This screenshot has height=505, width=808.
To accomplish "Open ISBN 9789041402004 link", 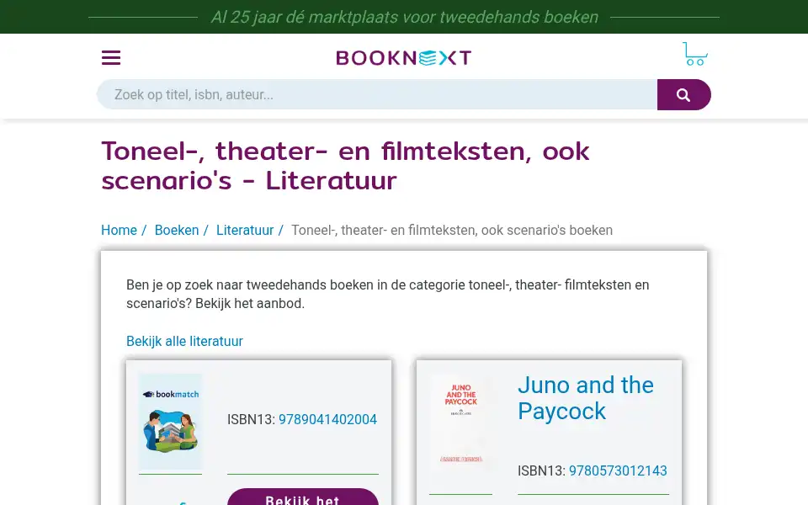I will pos(327,419).
